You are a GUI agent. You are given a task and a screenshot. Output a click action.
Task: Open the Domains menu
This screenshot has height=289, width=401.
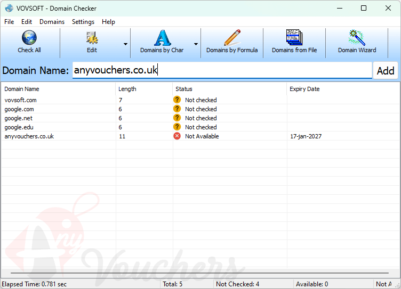pyautogui.click(x=52, y=22)
